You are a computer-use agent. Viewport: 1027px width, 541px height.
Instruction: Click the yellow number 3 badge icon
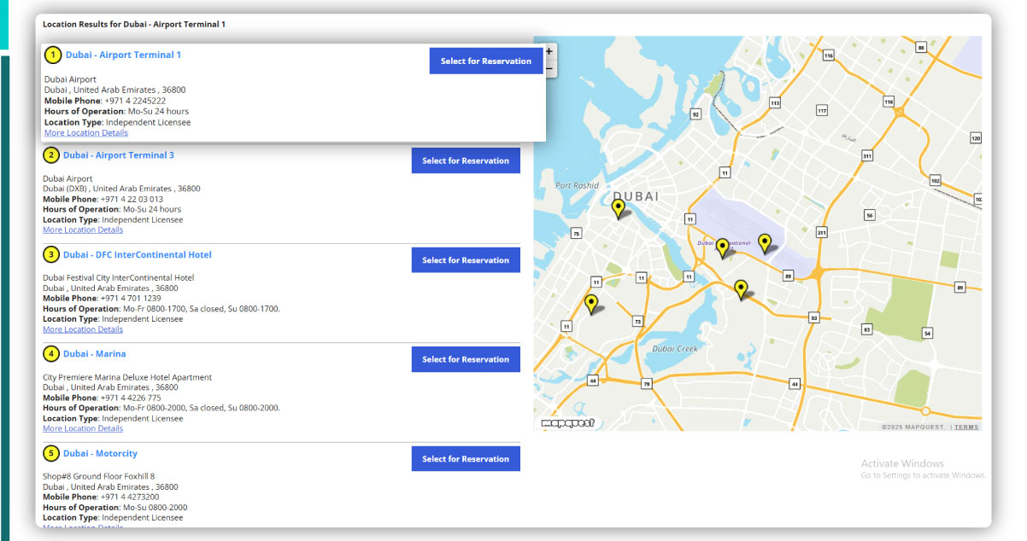(x=51, y=254)
